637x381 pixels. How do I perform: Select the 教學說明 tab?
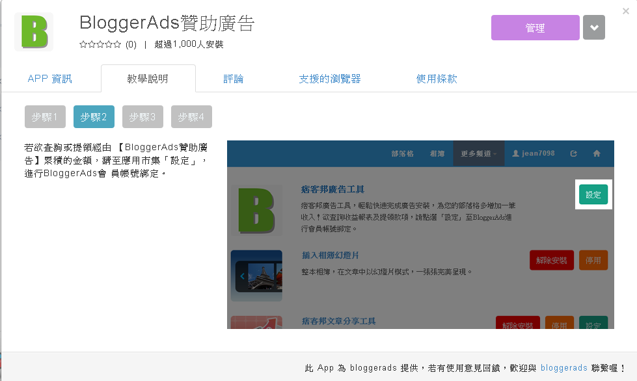148,79
